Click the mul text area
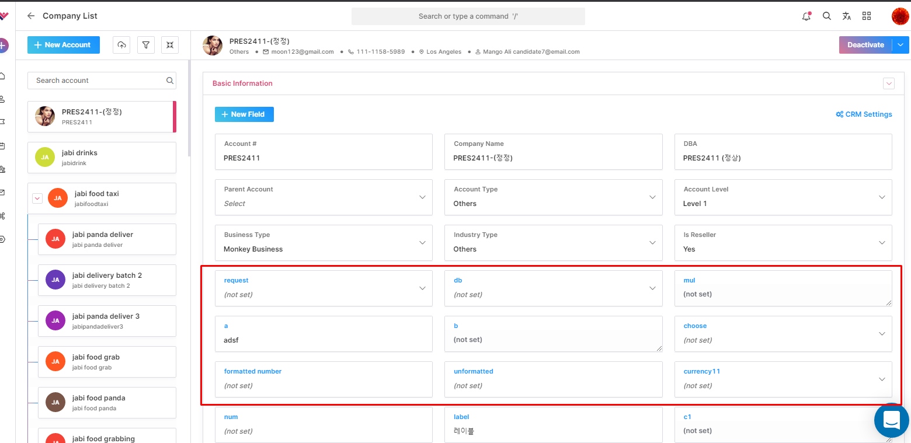Viewport: 911px width, 443px height. click(783, 288)
